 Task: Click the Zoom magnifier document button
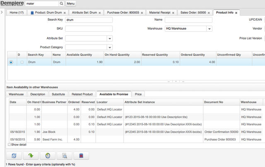coord(65,156)
